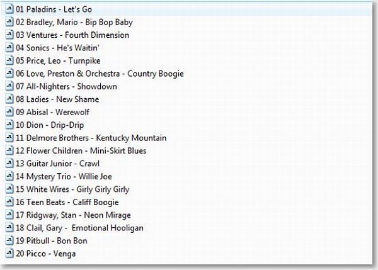Select 06 Love, Preston & Orchestra track
Image resolution: width=378 pixels, height=270 pixels.
click(100, 74)
